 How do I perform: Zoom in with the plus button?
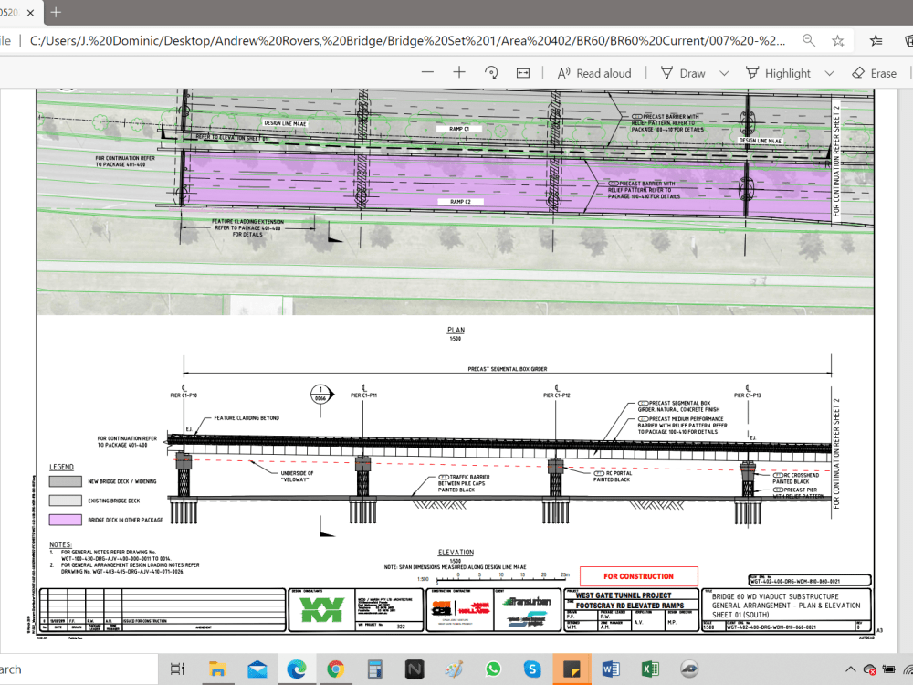(x=459, y=73)
